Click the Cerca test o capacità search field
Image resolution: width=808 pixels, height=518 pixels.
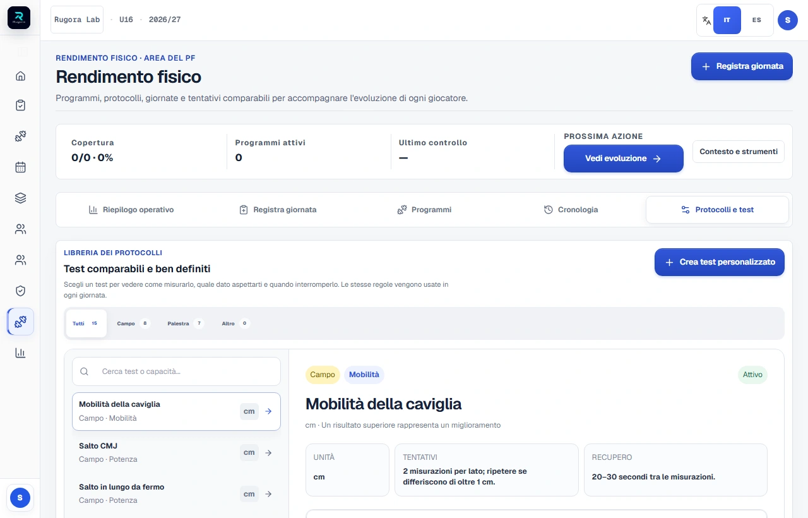(176, 371)
